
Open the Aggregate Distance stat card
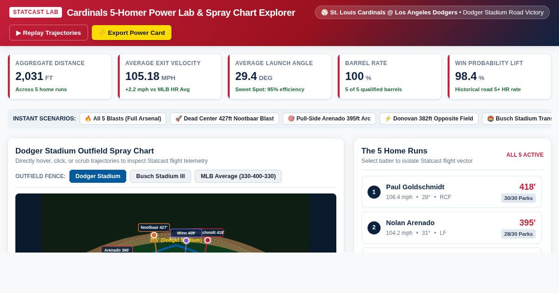(x=60, y=76)
